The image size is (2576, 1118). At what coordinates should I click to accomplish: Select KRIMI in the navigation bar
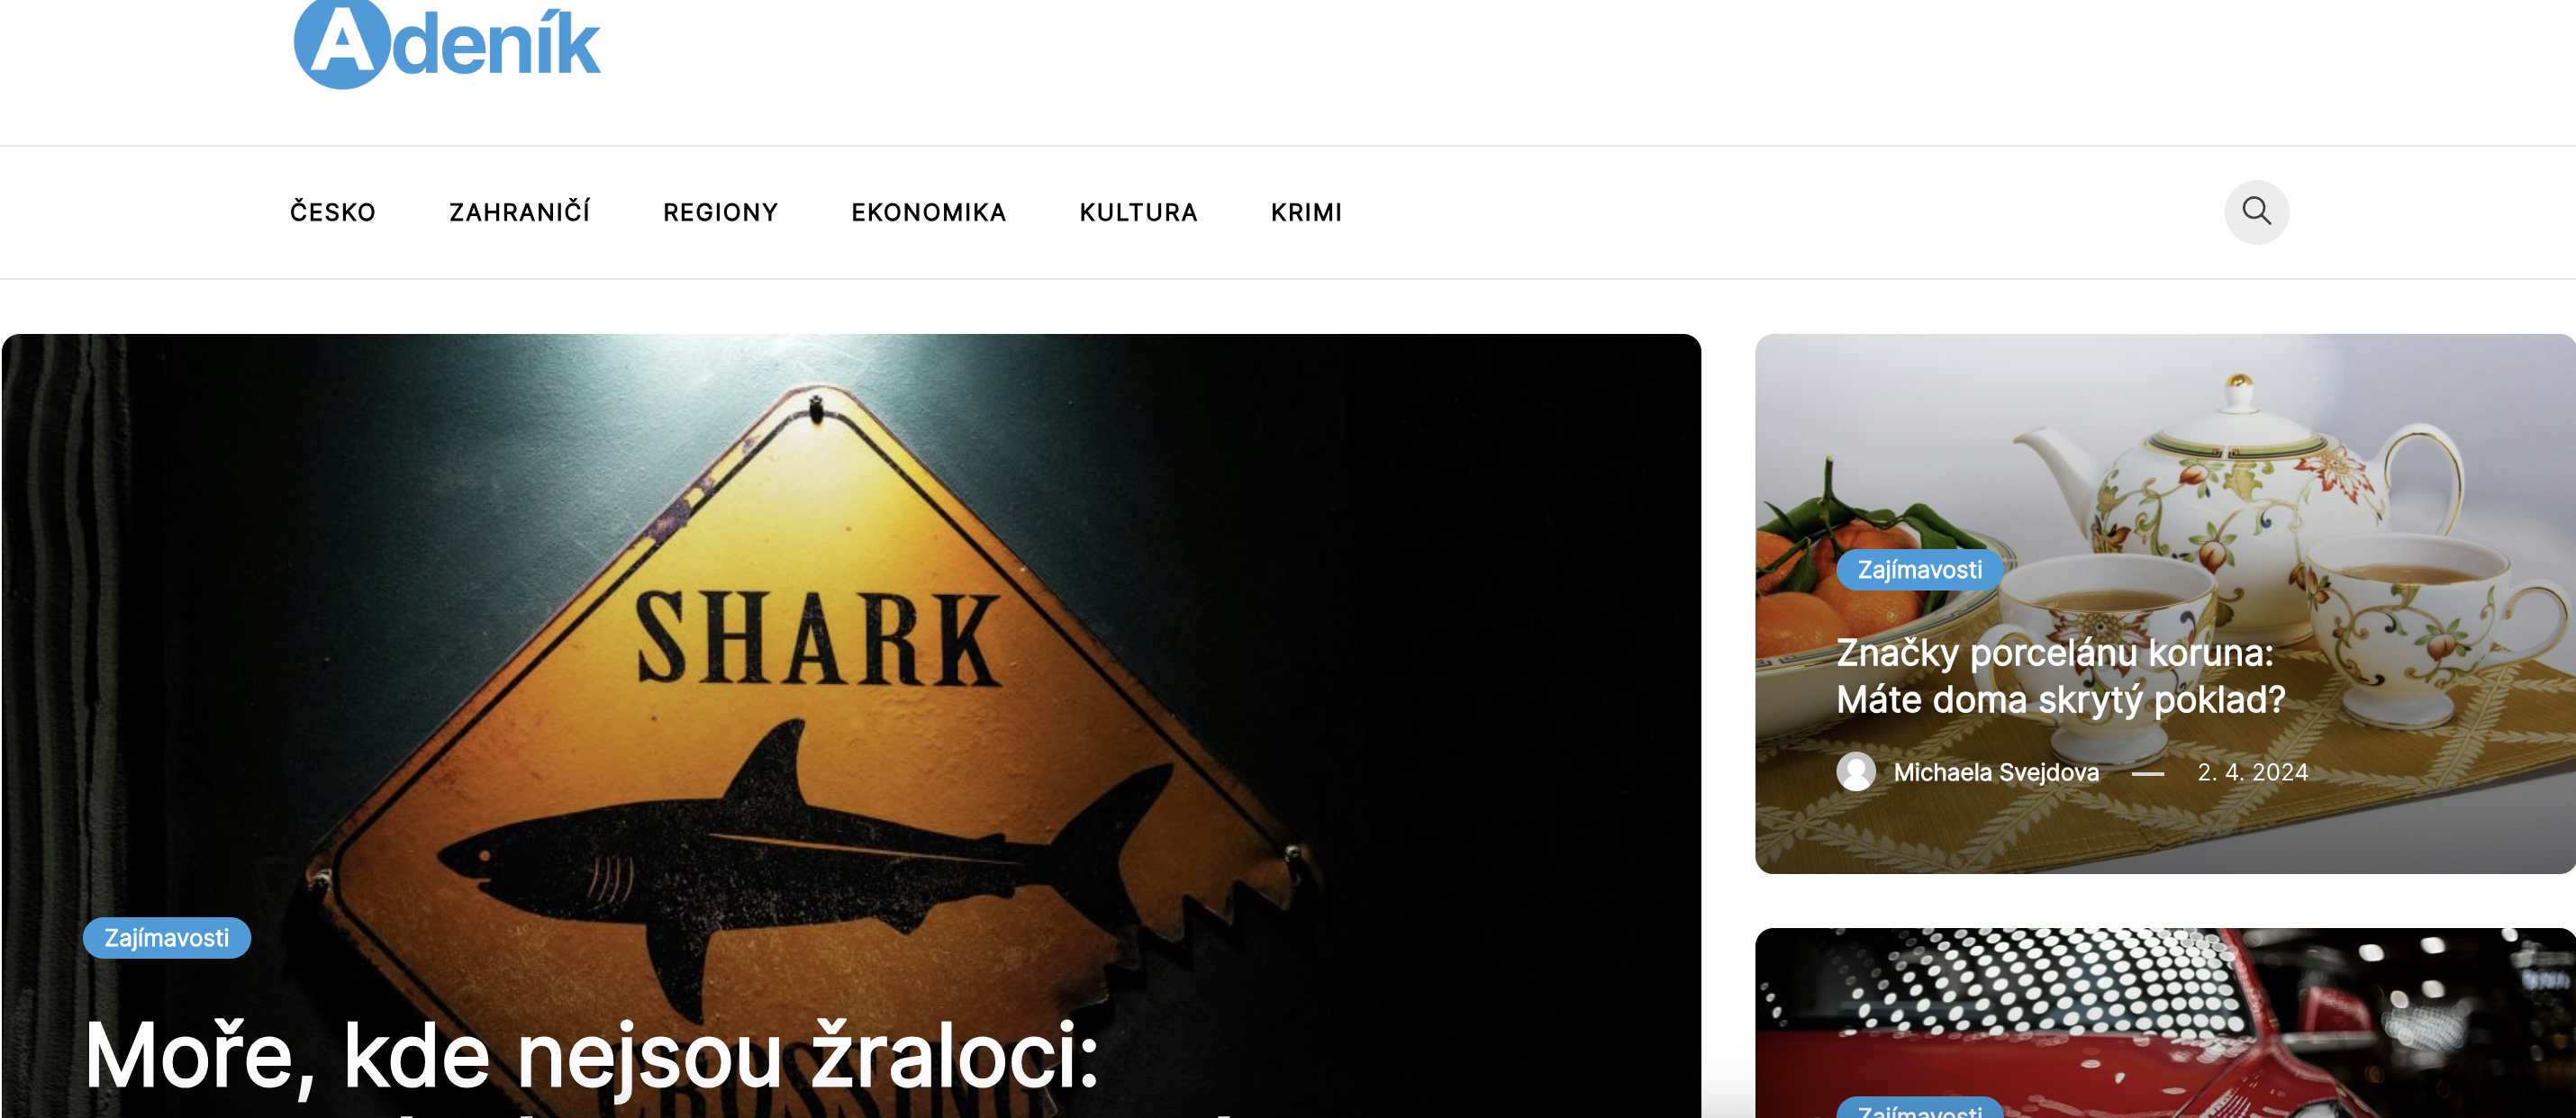click(1306, 212)
